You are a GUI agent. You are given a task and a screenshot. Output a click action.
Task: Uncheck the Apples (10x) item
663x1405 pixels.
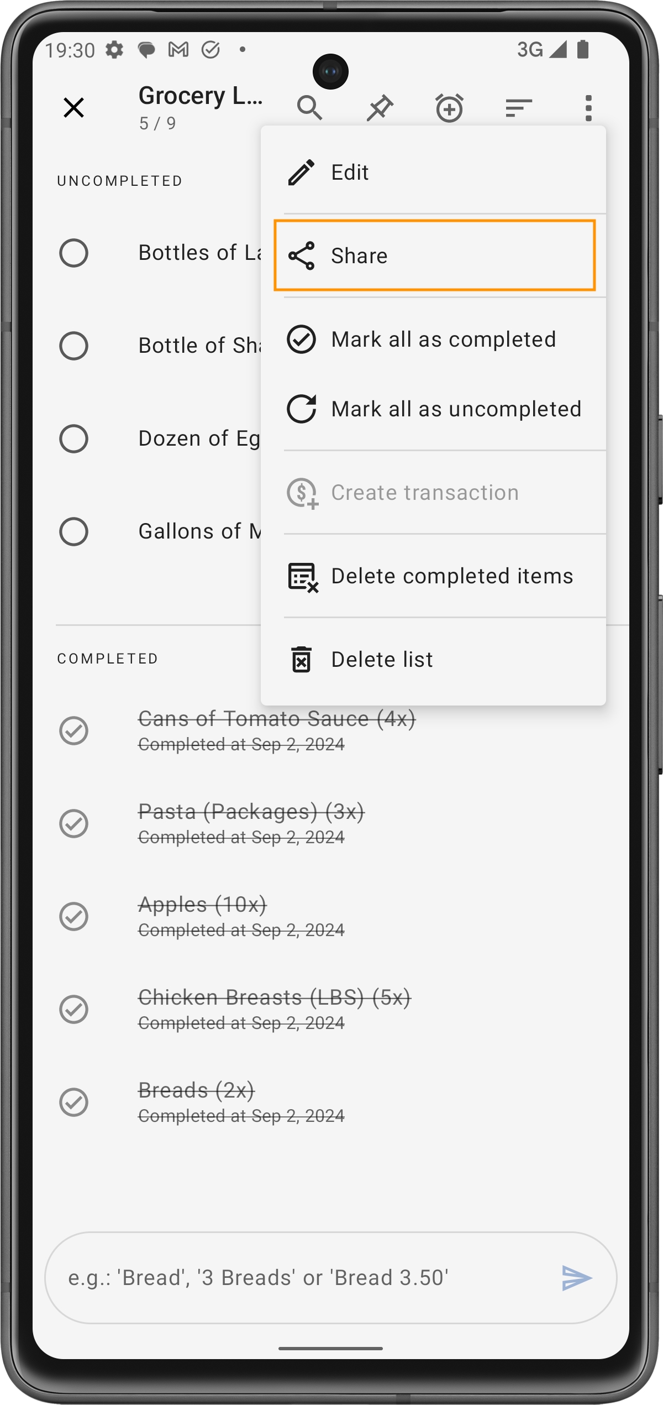73,917
